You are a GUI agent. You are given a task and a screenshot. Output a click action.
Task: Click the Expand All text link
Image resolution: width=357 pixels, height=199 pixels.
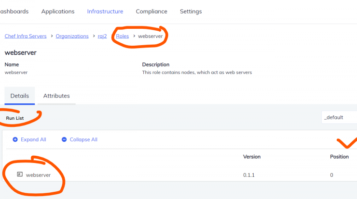(x=33, y=139)
